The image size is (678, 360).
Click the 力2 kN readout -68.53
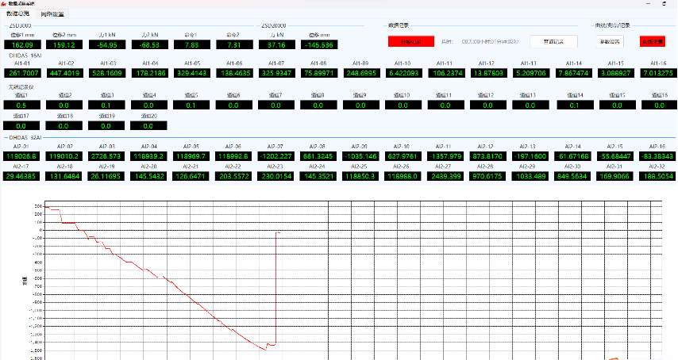(149, 45)
